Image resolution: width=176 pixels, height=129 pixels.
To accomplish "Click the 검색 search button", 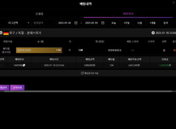I will coord(165,23).
